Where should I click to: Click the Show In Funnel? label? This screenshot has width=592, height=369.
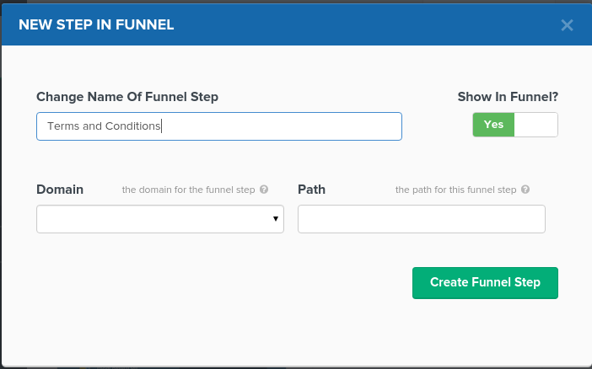point(508,97)
